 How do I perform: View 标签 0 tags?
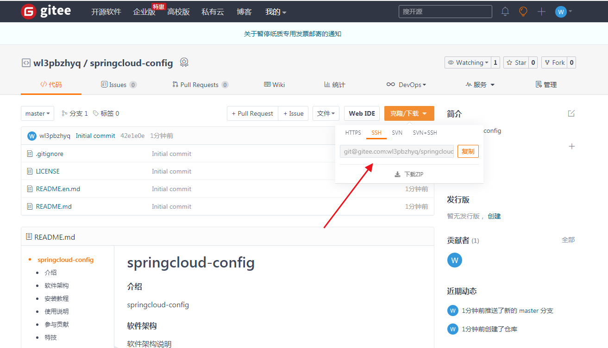click(x=106, y=113)
